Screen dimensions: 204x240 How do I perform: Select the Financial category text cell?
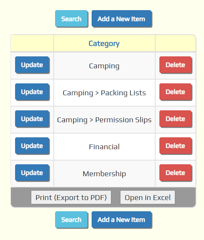(x=104, y=147)
